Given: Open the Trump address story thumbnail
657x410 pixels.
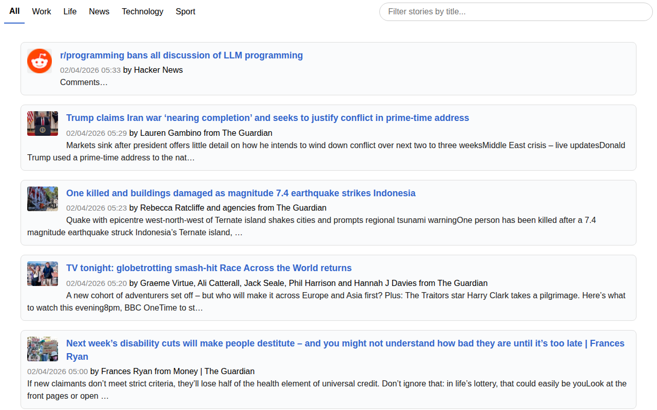Looking at the screenshot, I should tap(43, 124).
